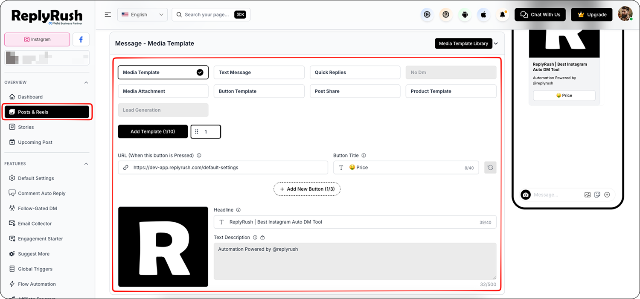Select the drag handle of template 1
The width and height of the screenshot is (640, 299).
(x=197, y=132)
